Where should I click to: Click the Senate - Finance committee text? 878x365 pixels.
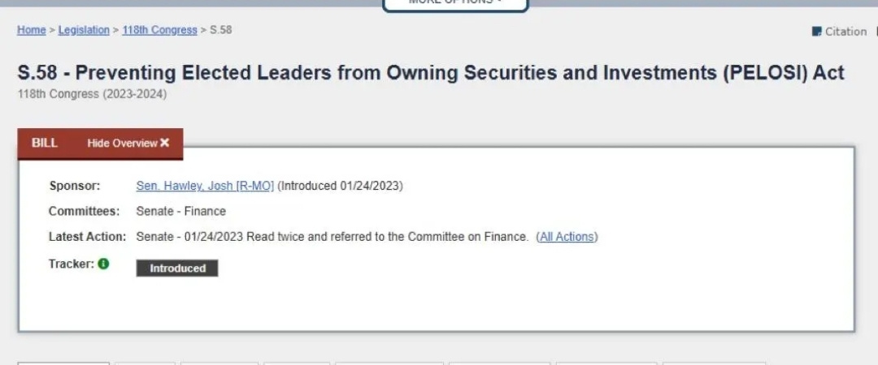(x=180, y=211)
